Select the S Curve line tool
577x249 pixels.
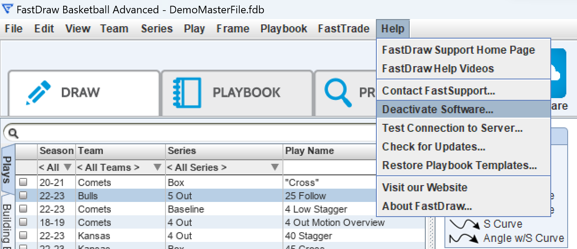coord(485,224)
